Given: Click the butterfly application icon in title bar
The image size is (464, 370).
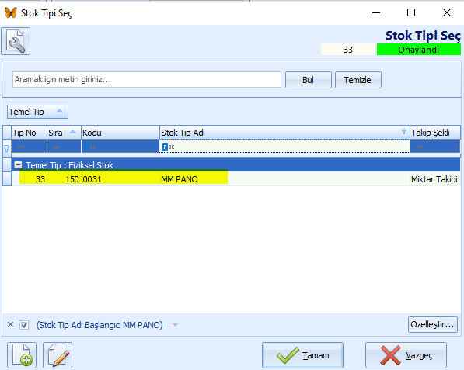Looking at the screenshot, I should 11,12.
